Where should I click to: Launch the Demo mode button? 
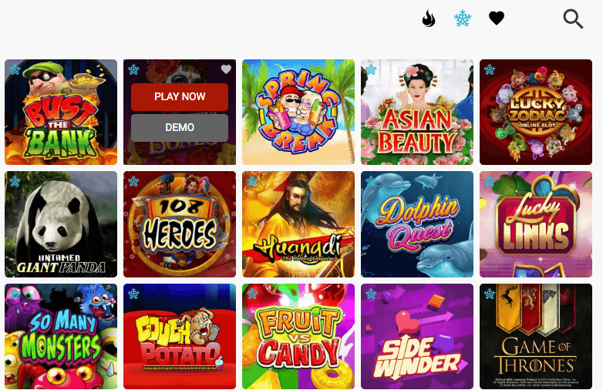point(180,128)
